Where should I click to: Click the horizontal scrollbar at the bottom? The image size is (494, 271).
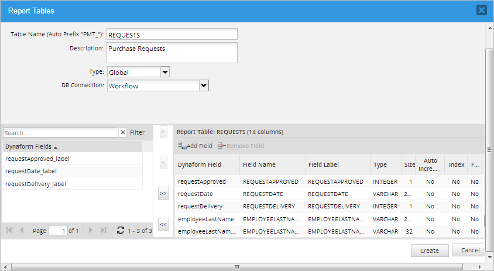(x=237, y=267)
